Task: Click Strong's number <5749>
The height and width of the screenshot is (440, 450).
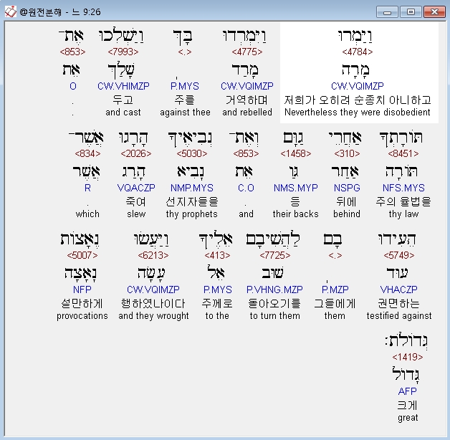Action: pyautogui.click(x=399, y=255)
